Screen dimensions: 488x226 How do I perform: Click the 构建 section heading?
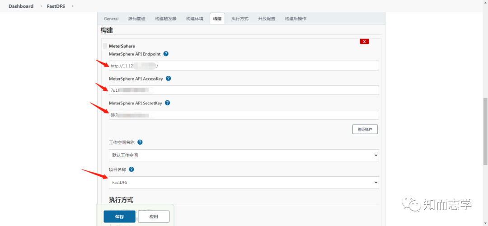coord(107,30)
